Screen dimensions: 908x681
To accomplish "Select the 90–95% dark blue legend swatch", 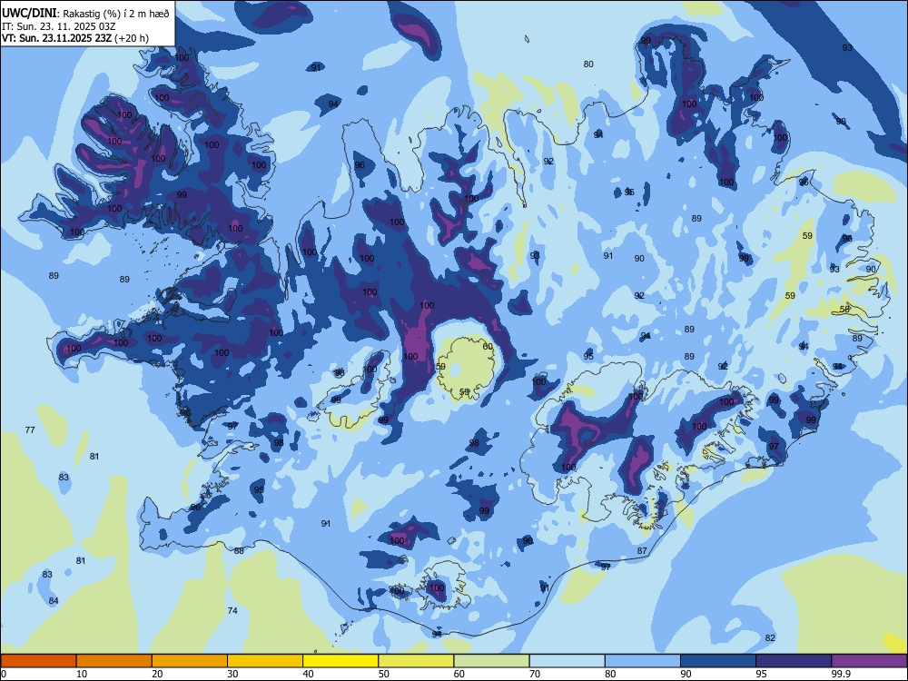I will [x=718, y=661].
